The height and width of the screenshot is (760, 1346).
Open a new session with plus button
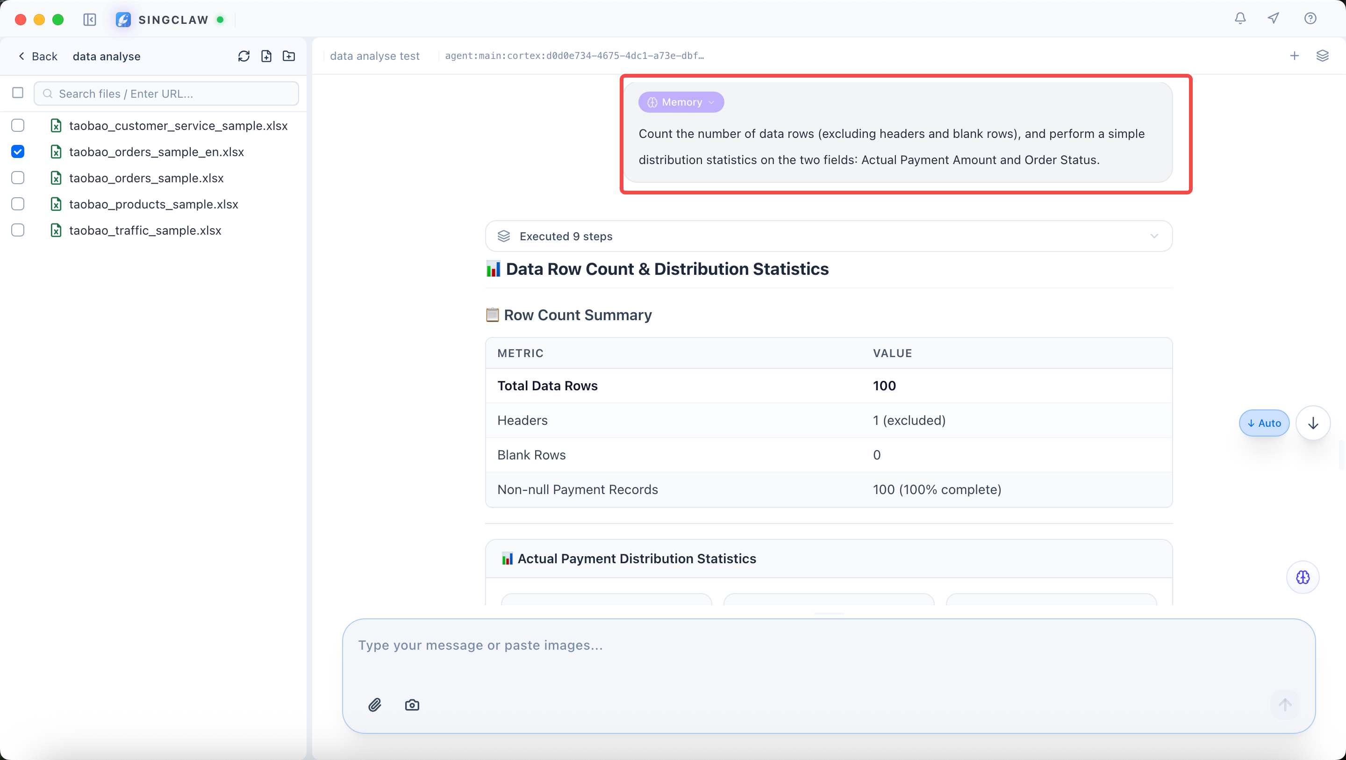click(x=1294, y=56)
